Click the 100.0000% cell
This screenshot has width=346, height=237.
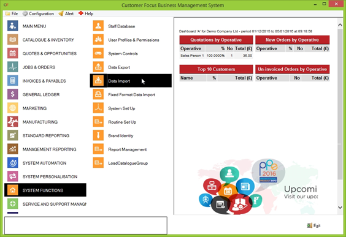tap(215, 56)
